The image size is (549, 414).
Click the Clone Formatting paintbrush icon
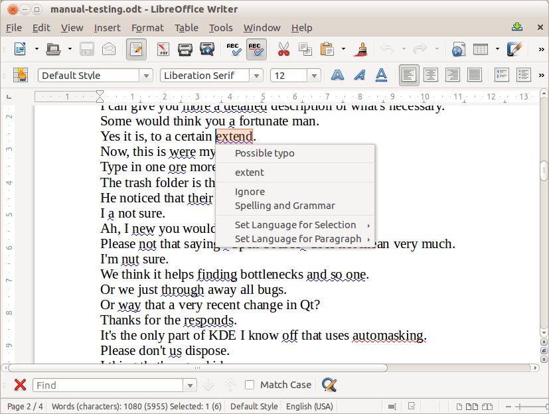point(362,49)
